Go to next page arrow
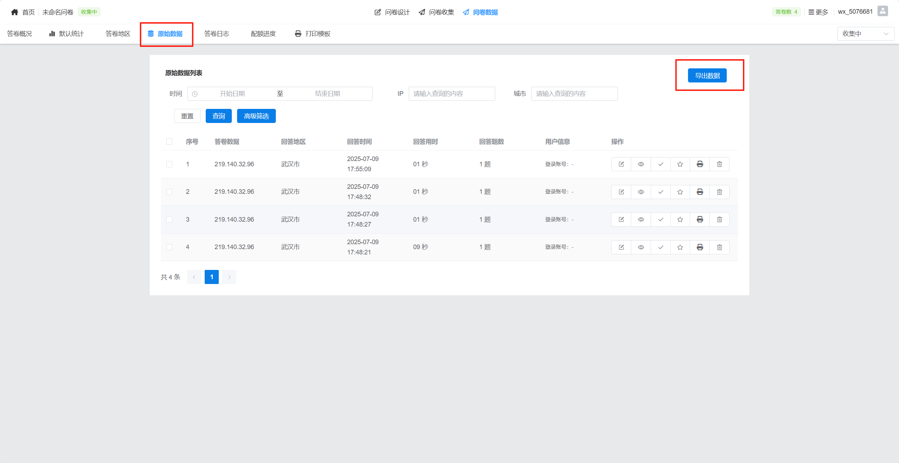Screen dimensions: 899x463 click(x=229, y=277)
